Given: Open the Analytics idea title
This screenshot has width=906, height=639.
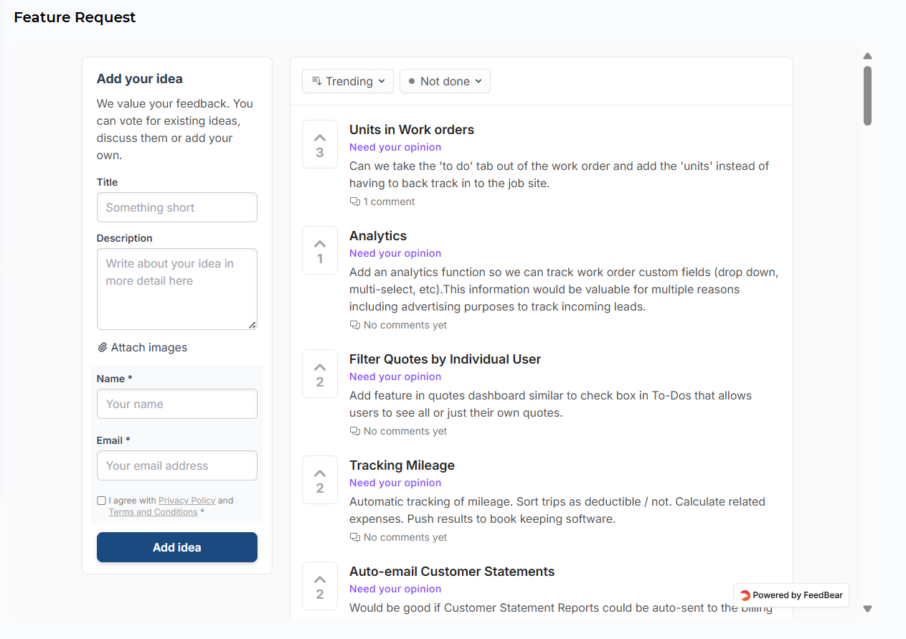Looking at the screenshot, I should pyautogui.click(x=378, y=236).
